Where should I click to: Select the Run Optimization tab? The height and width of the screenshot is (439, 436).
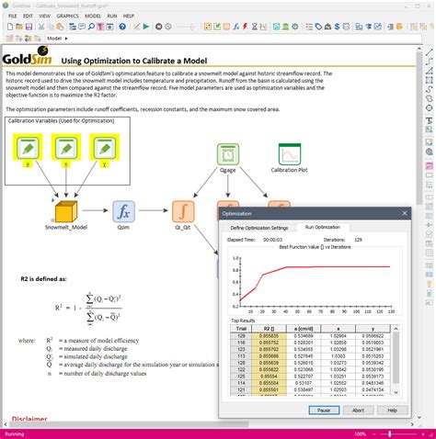[323, 227]
